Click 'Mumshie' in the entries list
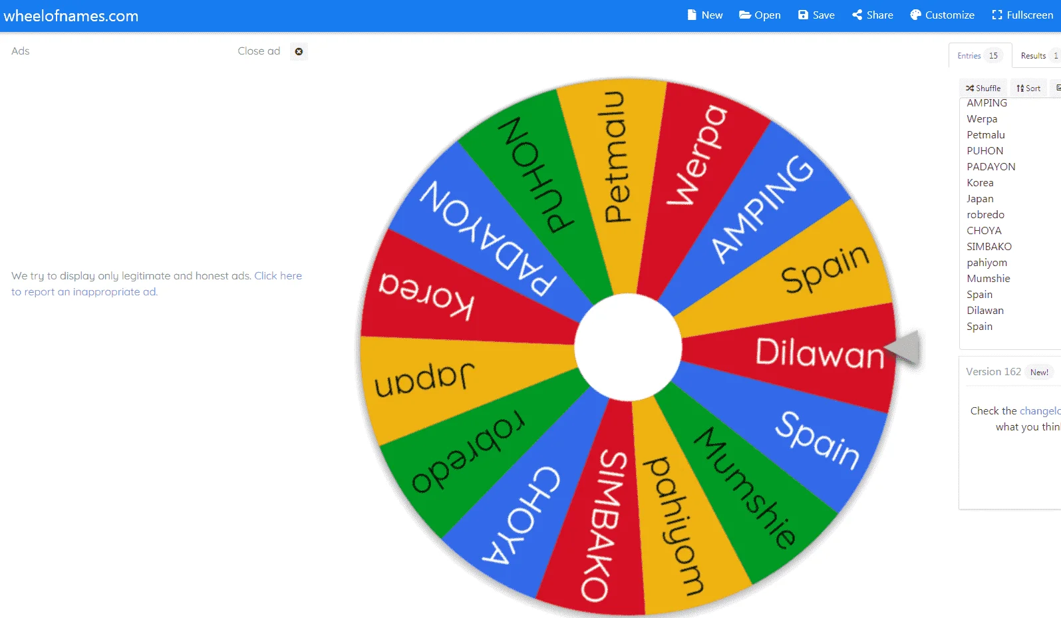 pos(988,279)
